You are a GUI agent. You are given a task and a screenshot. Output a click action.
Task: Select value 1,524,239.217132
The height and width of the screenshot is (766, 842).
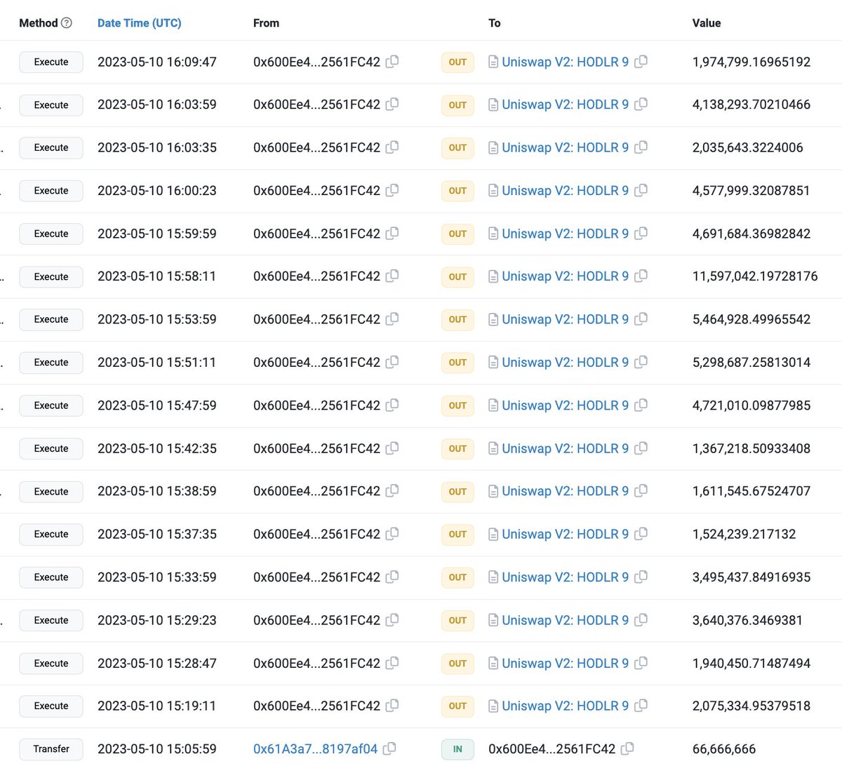pyautogui.click(x=744, y=534)
